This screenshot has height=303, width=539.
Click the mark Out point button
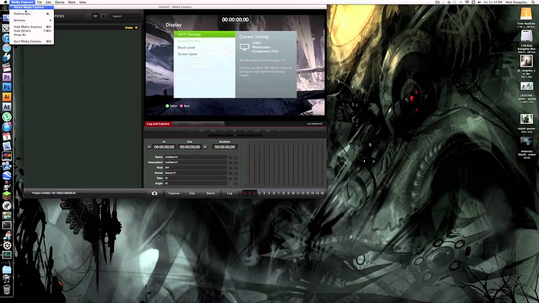(205, 147)
